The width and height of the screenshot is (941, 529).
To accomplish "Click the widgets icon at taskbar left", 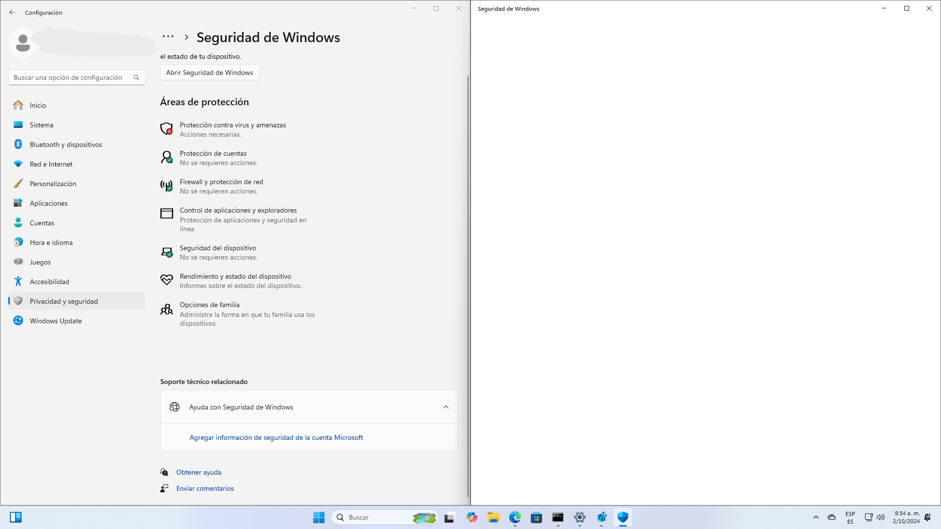I will (16, 517).
